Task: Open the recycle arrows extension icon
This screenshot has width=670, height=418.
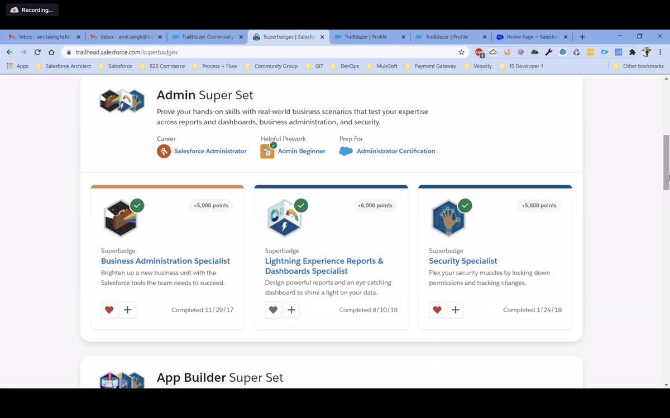Action: [576, 52]
